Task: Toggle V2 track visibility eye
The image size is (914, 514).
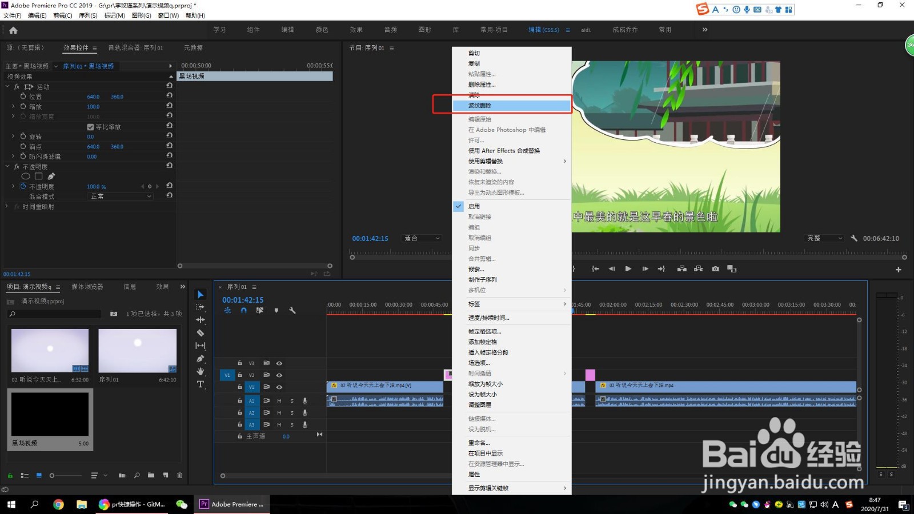Action: 279,375
